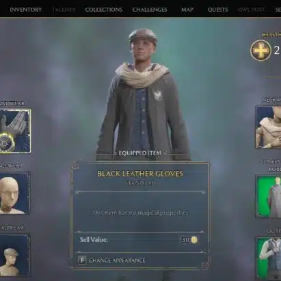The image size is (281, 281).
Task: Click the gold coin sell value icon
Action: tap(194, 240)
